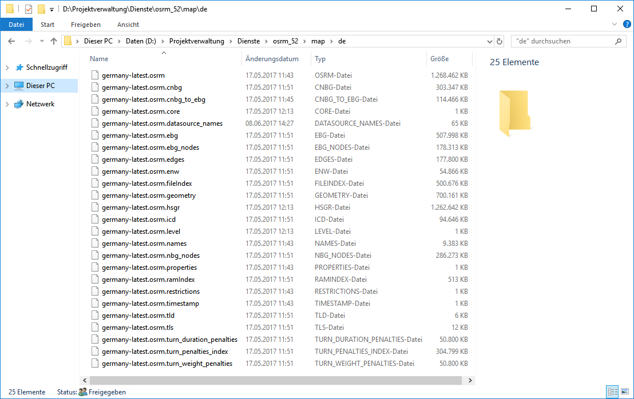Screen dimensions: 634x399
Task: Select file germany-latest.osrm.restrictions
Action: click(151, 291)
